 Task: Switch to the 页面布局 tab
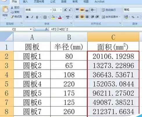click(39, 2)
